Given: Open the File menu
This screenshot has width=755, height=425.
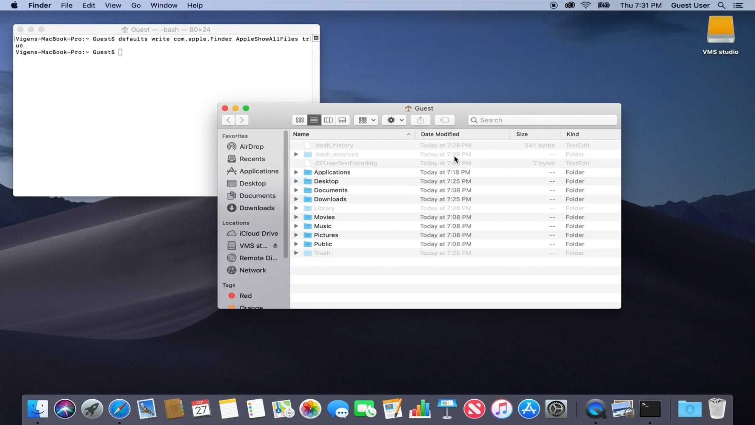Looking at the screenshot, I should coord(66,5).
